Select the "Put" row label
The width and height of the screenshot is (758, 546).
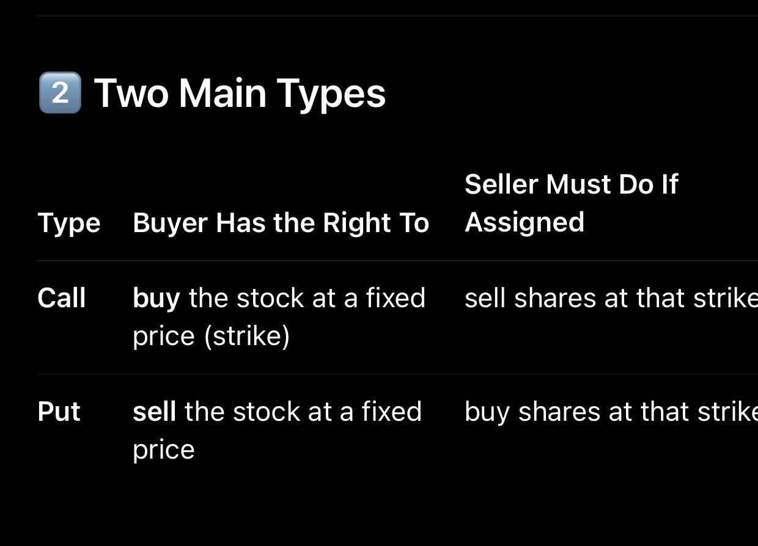[59, 412]
